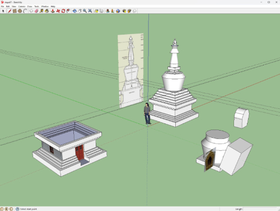280x211 pixels.
Task: Activate the Tape Measure tool
Action: 41,11
